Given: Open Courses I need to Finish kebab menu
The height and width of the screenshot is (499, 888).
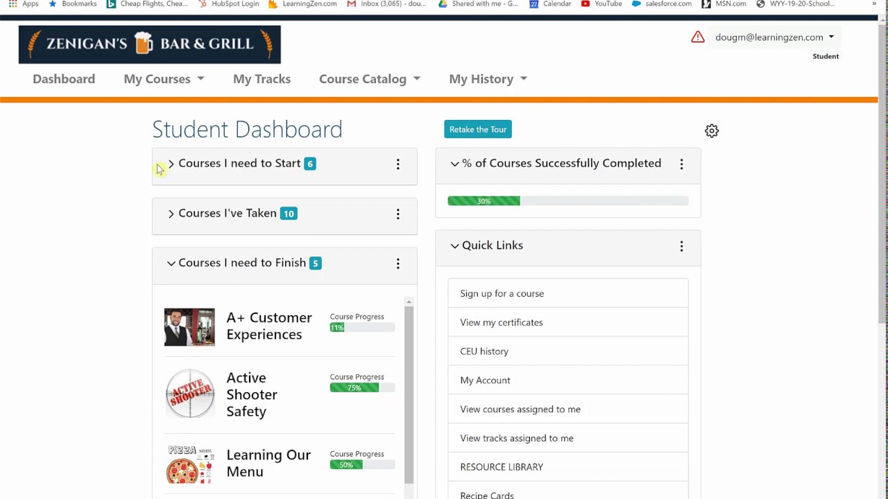Looking at the screenshot, I should pyautogui.click(x=398, y=264).
